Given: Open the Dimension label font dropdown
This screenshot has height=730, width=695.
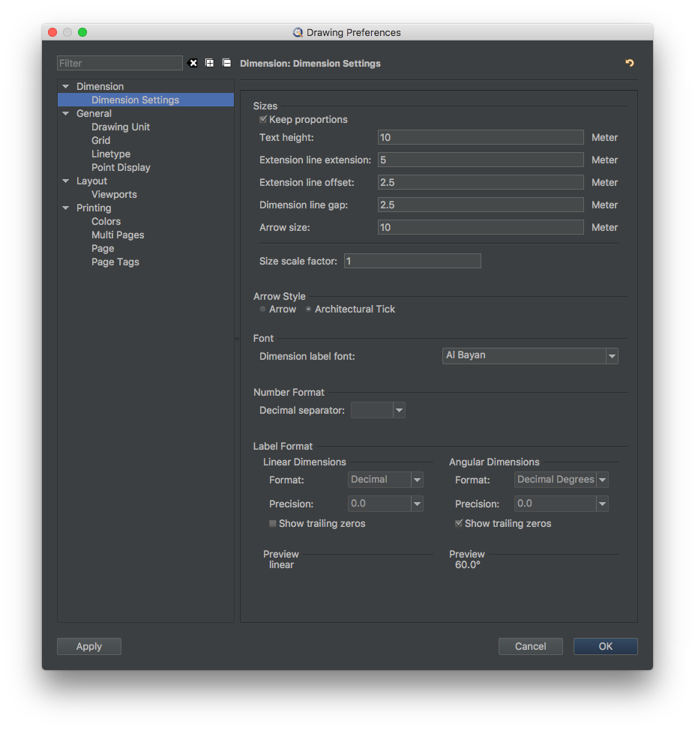Looking at the screenshot, I should (530, 356).
